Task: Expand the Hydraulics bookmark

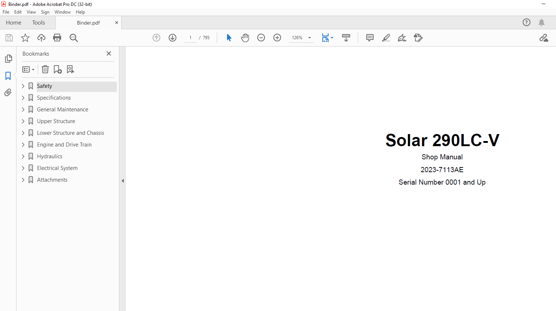Action: pyautogui.click(x=23, y=156)
